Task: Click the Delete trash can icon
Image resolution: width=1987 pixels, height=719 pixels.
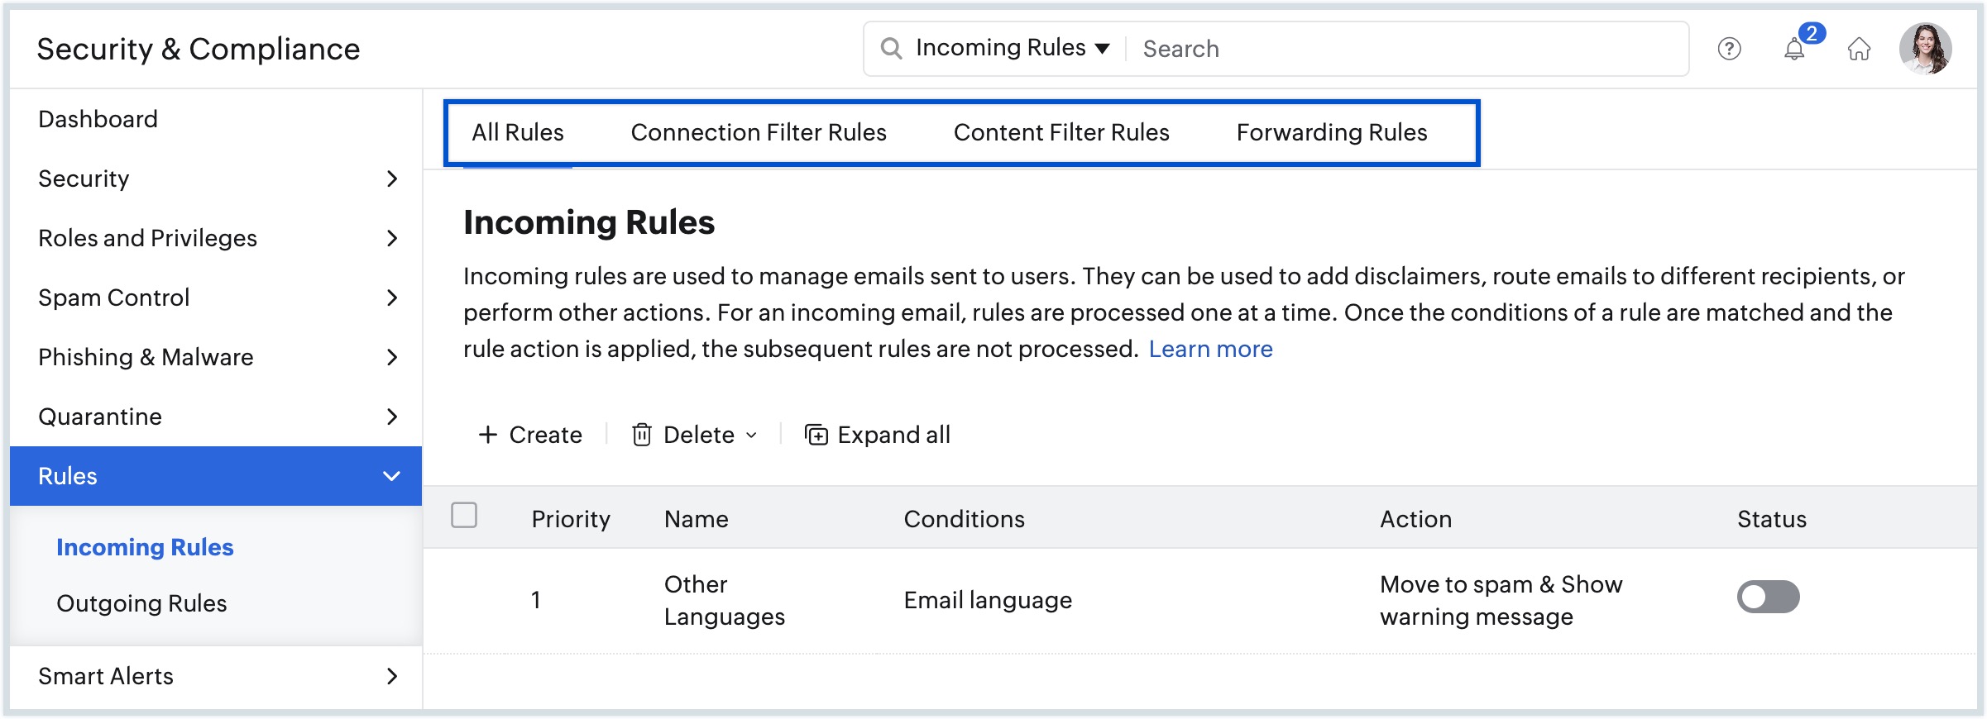Action: tap(642, 435)
